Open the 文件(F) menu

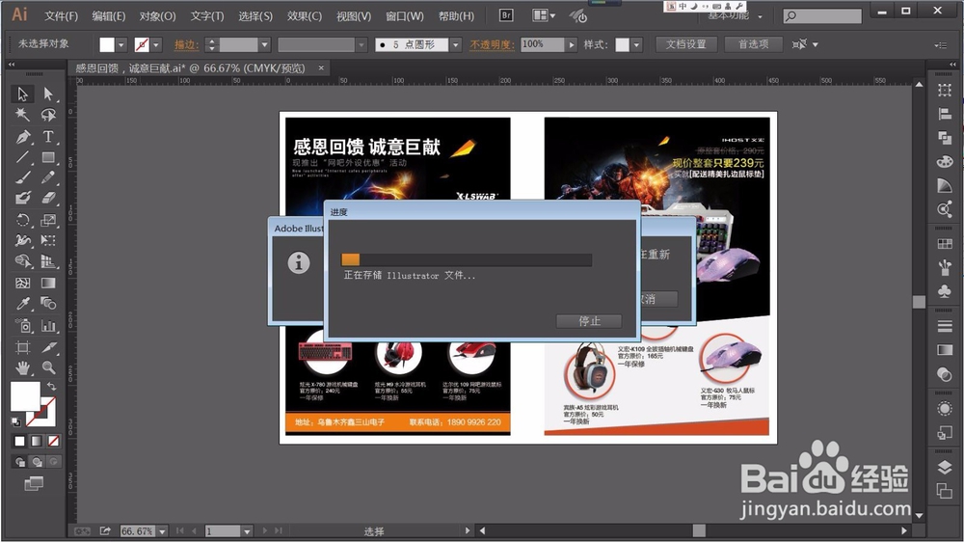[61, 16]
